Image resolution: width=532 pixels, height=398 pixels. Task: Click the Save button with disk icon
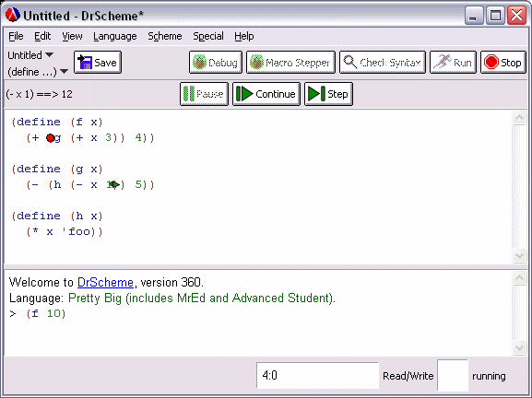pos(98,63)
